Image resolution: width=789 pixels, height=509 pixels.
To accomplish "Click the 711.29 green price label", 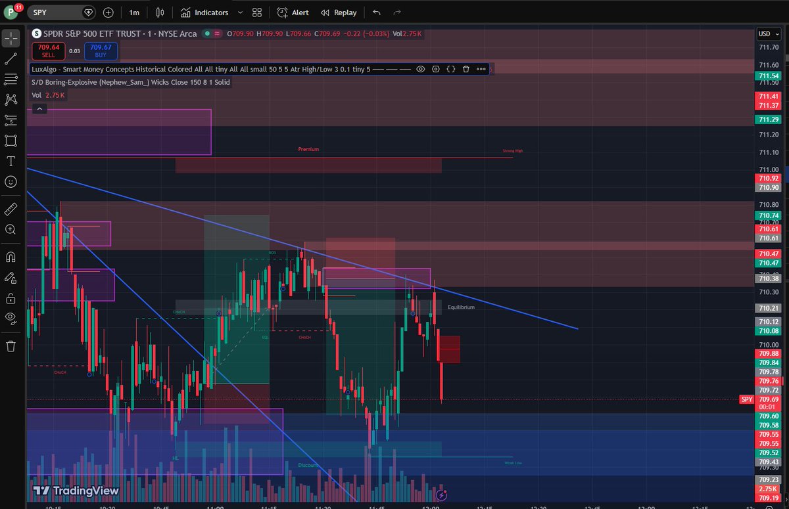I will [x=768, y=120].
